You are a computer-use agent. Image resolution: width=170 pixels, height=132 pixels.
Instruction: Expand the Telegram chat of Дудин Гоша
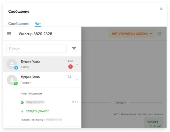77,64
